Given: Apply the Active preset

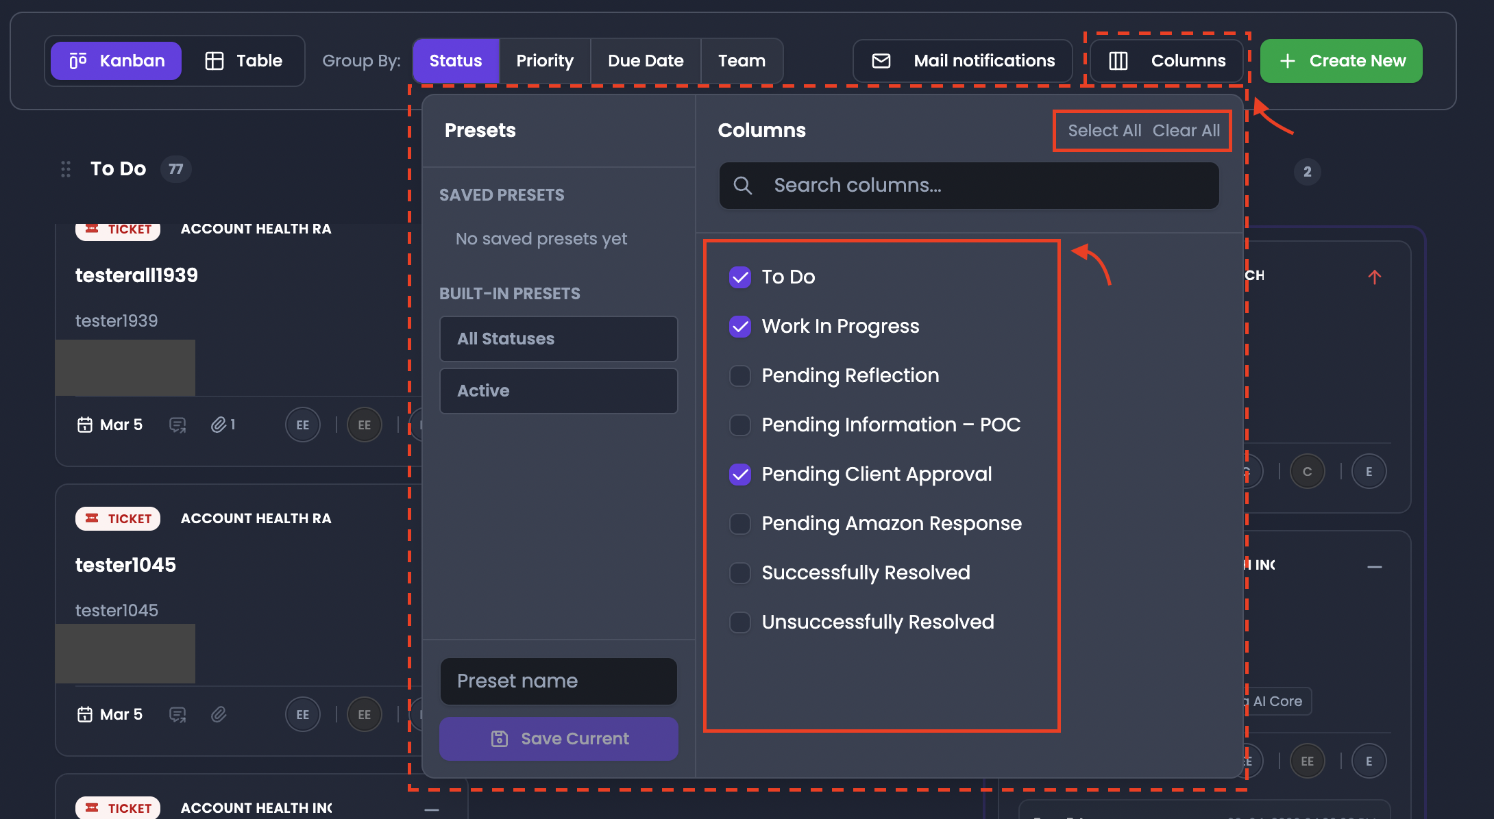Looking at the screenshot, I should (x=559, y=391).
